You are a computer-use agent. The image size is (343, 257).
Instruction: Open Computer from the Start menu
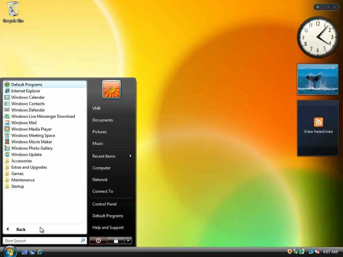pyautogui.click(x=112, y=168)
